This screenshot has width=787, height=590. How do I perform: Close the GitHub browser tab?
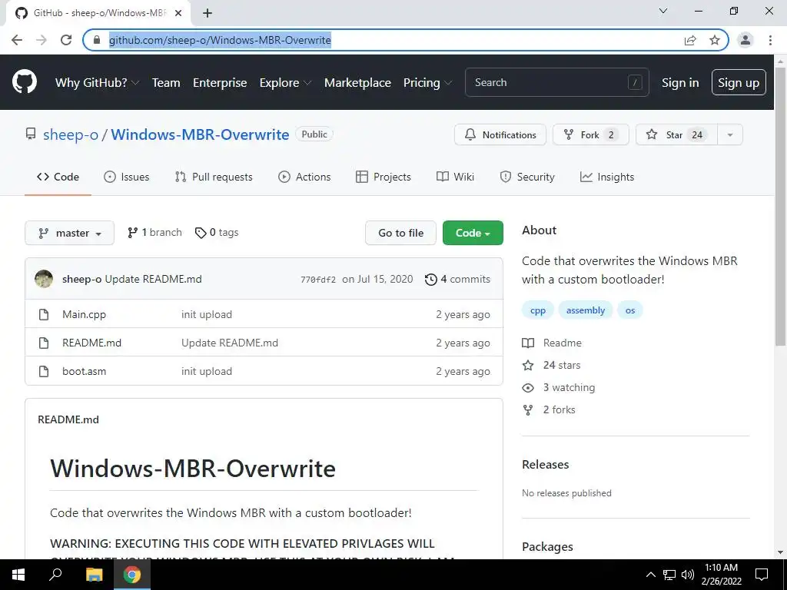(x=178, y=13)
